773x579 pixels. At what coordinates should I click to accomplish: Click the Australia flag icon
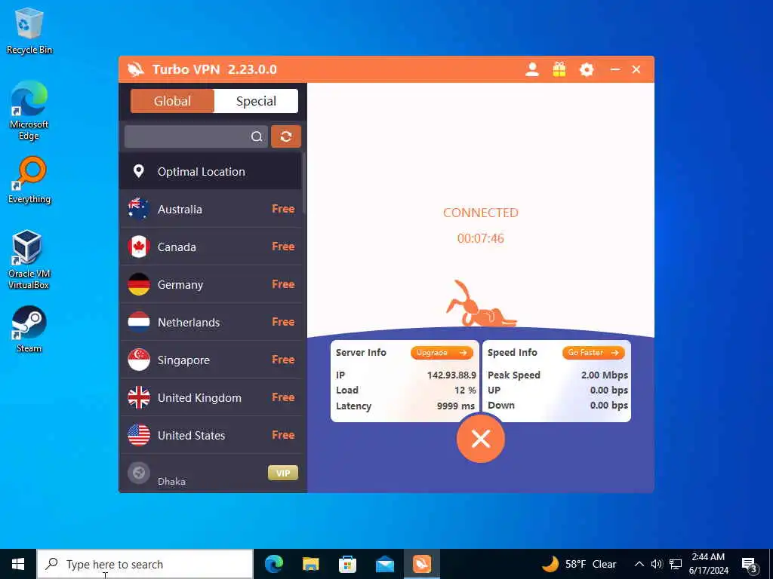(139, 209)
